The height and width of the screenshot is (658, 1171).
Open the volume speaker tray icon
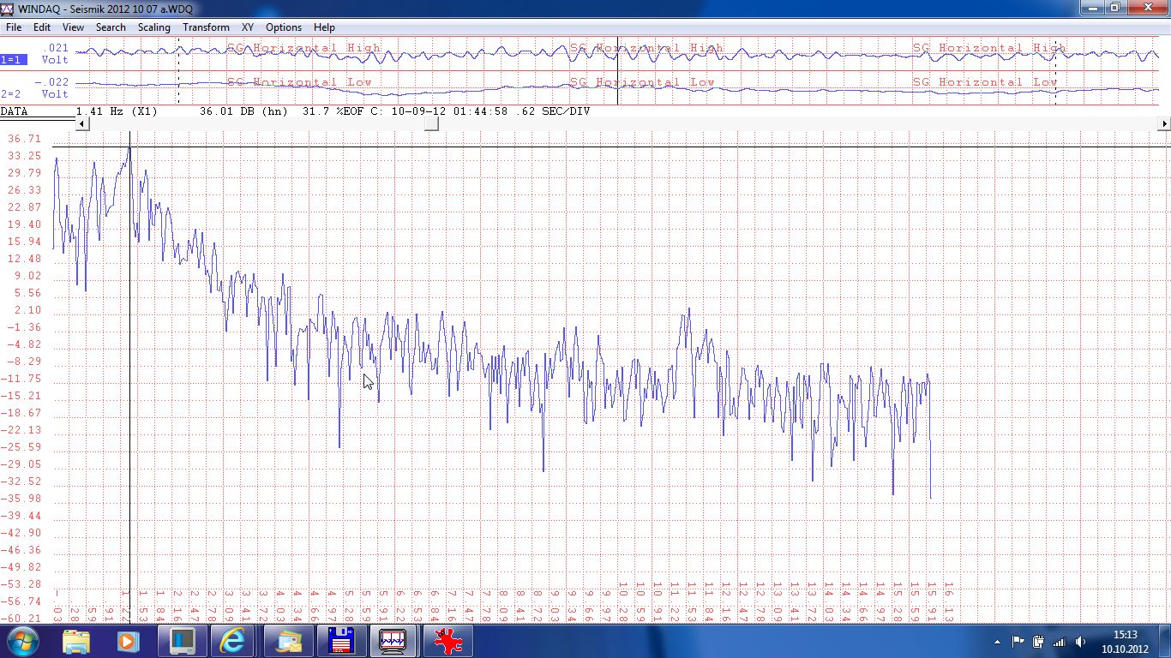click(1080, 642)
